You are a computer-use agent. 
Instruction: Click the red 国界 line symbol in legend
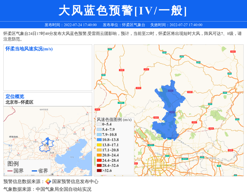click(10, 171)
